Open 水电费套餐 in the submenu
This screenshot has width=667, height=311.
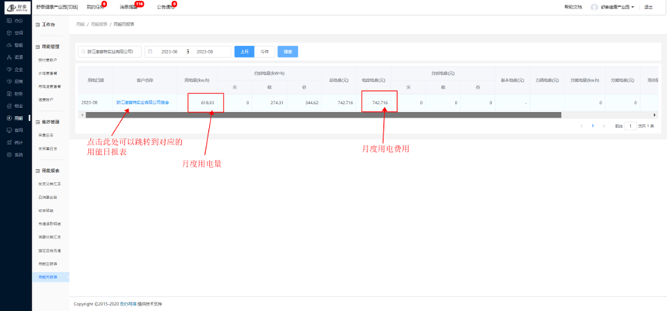click(47, 73)
